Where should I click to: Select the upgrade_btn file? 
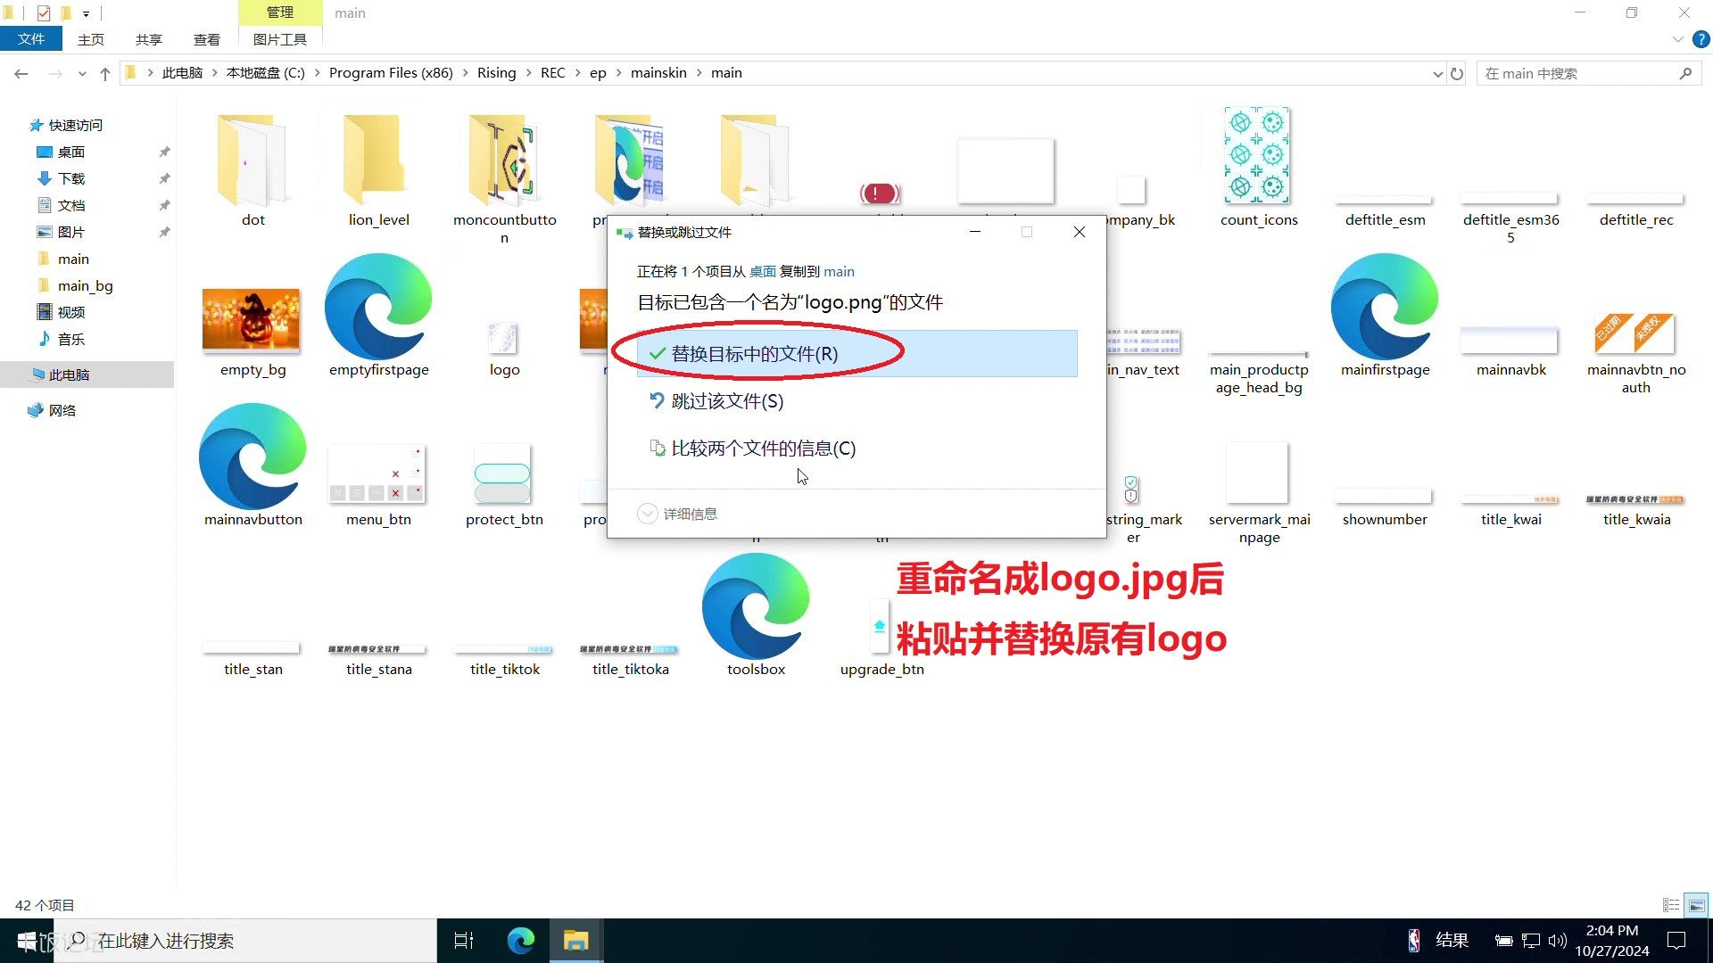click(881, 636)
